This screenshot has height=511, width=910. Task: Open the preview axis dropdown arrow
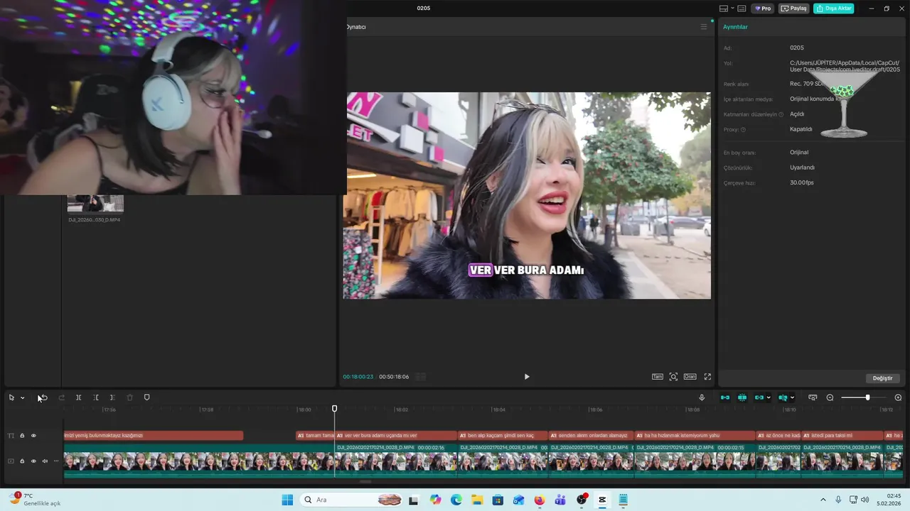tap(792, 397)
